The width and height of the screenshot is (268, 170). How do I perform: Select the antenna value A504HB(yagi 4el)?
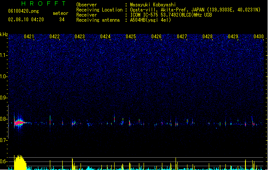[150, 20]
